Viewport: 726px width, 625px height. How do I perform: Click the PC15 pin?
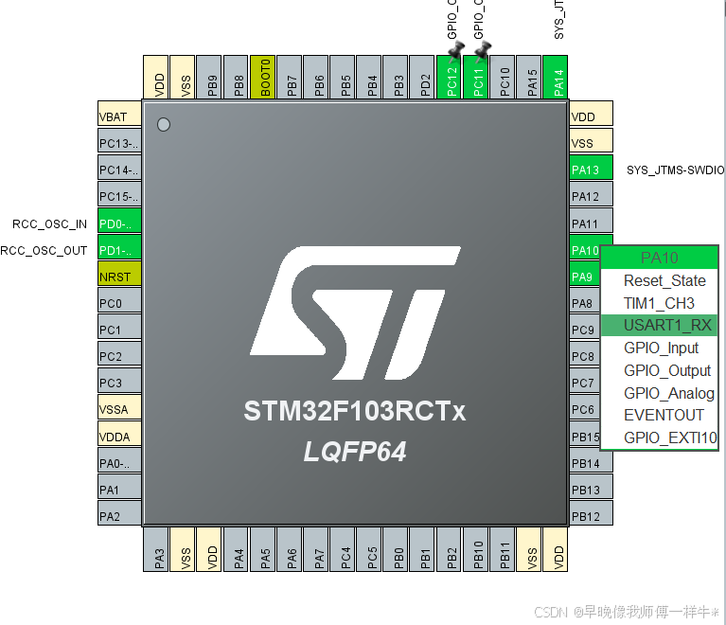pyautogui.click(x=119, y=194)
